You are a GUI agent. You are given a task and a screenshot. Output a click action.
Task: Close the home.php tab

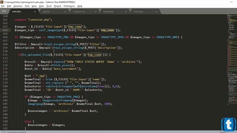(x=156, y=11)
